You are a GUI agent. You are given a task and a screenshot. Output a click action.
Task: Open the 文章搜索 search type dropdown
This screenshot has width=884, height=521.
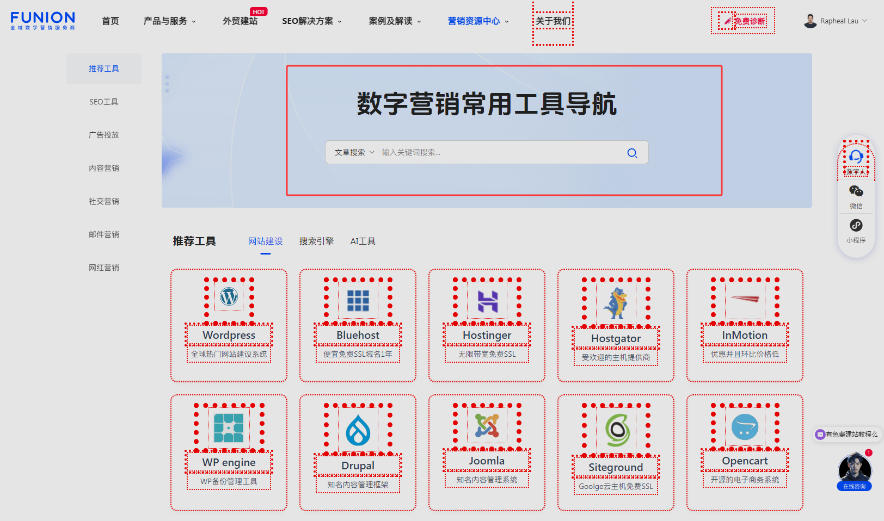pyautogui.click(x=354, y=153)
